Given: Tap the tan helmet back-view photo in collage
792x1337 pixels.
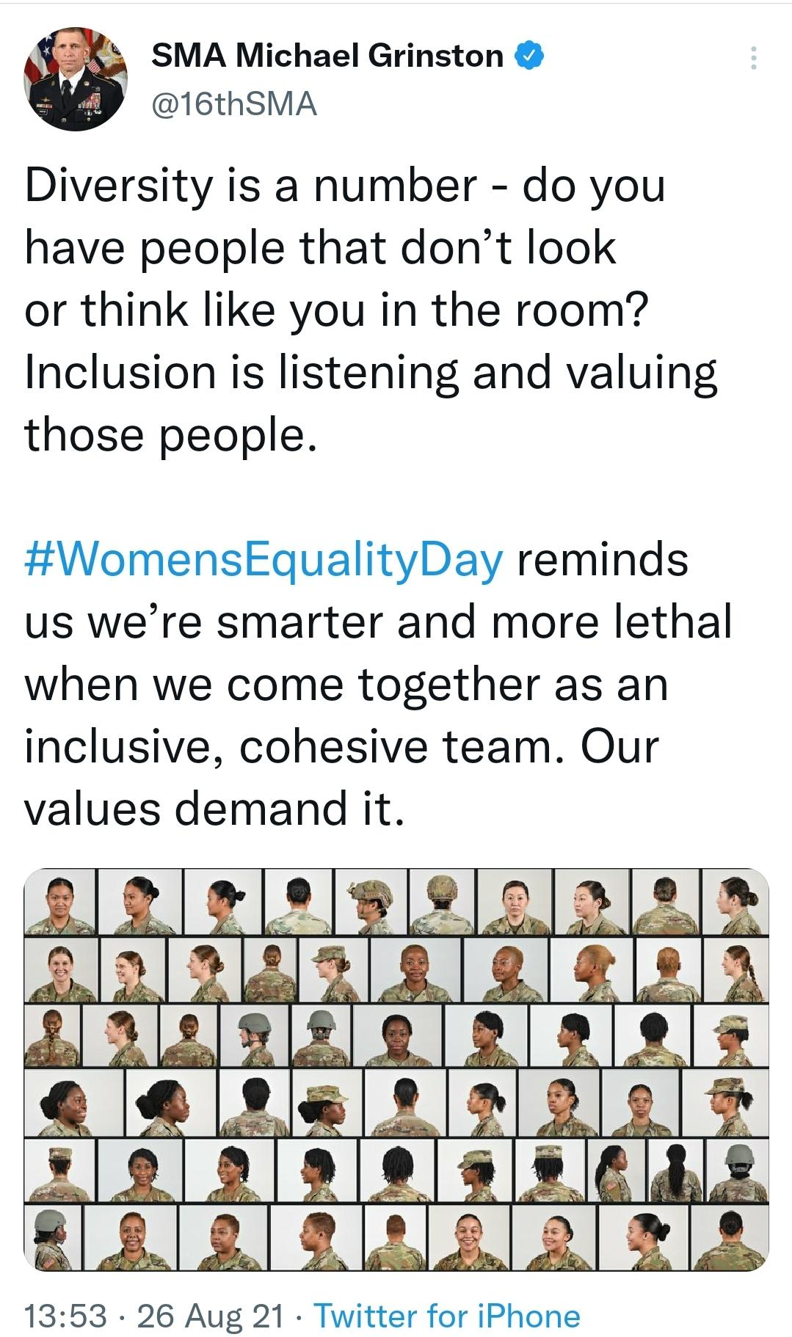Looking at the screenshot, I should (442, 901).
